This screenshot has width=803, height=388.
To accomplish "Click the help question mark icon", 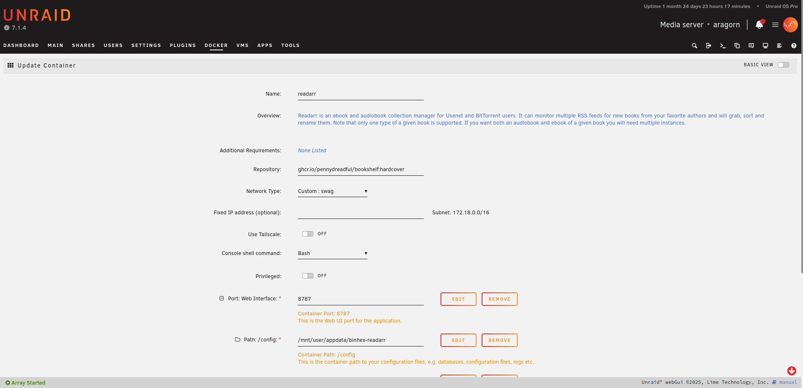I will pos(794,46).
